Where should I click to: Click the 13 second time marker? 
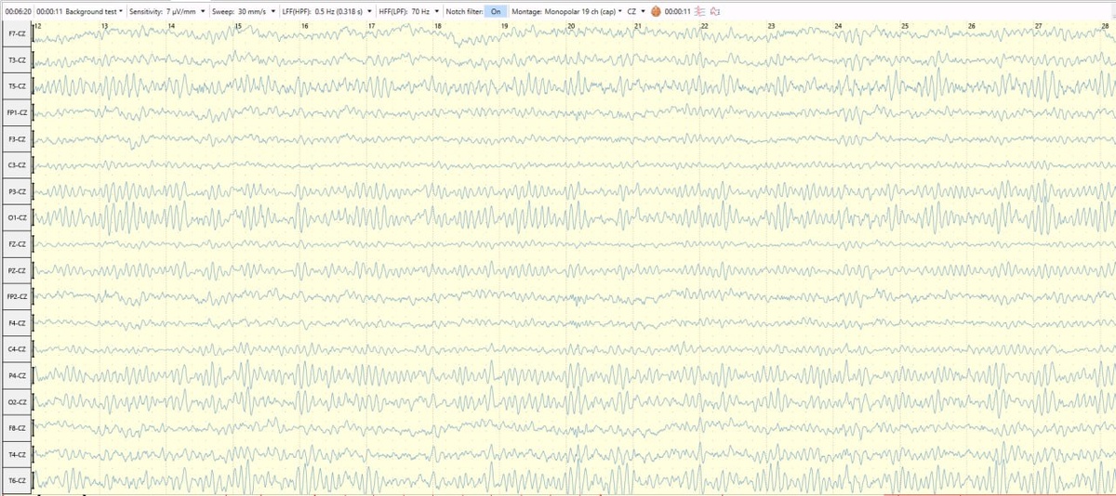[x=104, y=26]
